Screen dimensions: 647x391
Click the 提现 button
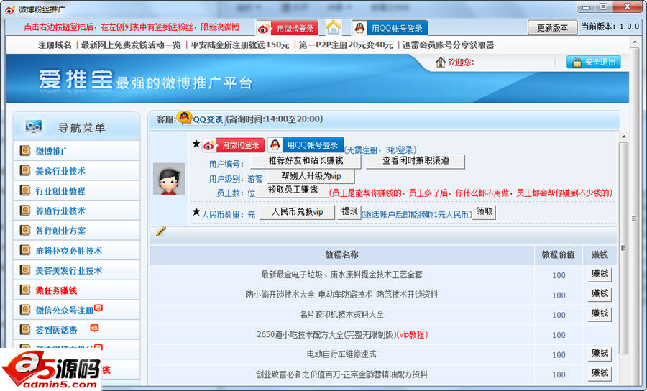(x=349, y=211)
